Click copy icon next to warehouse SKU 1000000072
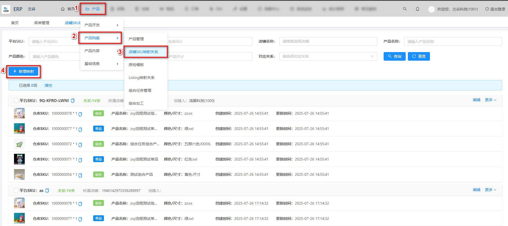The image size is (508, 226). click(80, 145)
